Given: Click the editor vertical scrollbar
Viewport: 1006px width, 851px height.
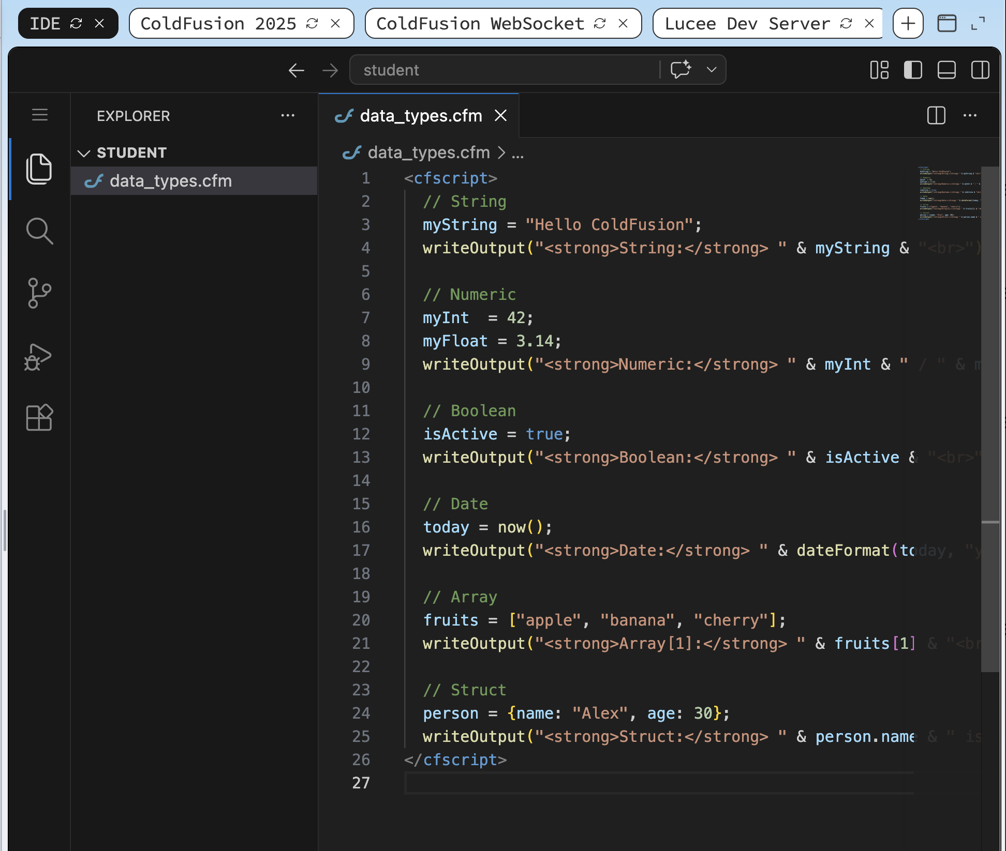Looking at the screenshot, I should (990, 419).
